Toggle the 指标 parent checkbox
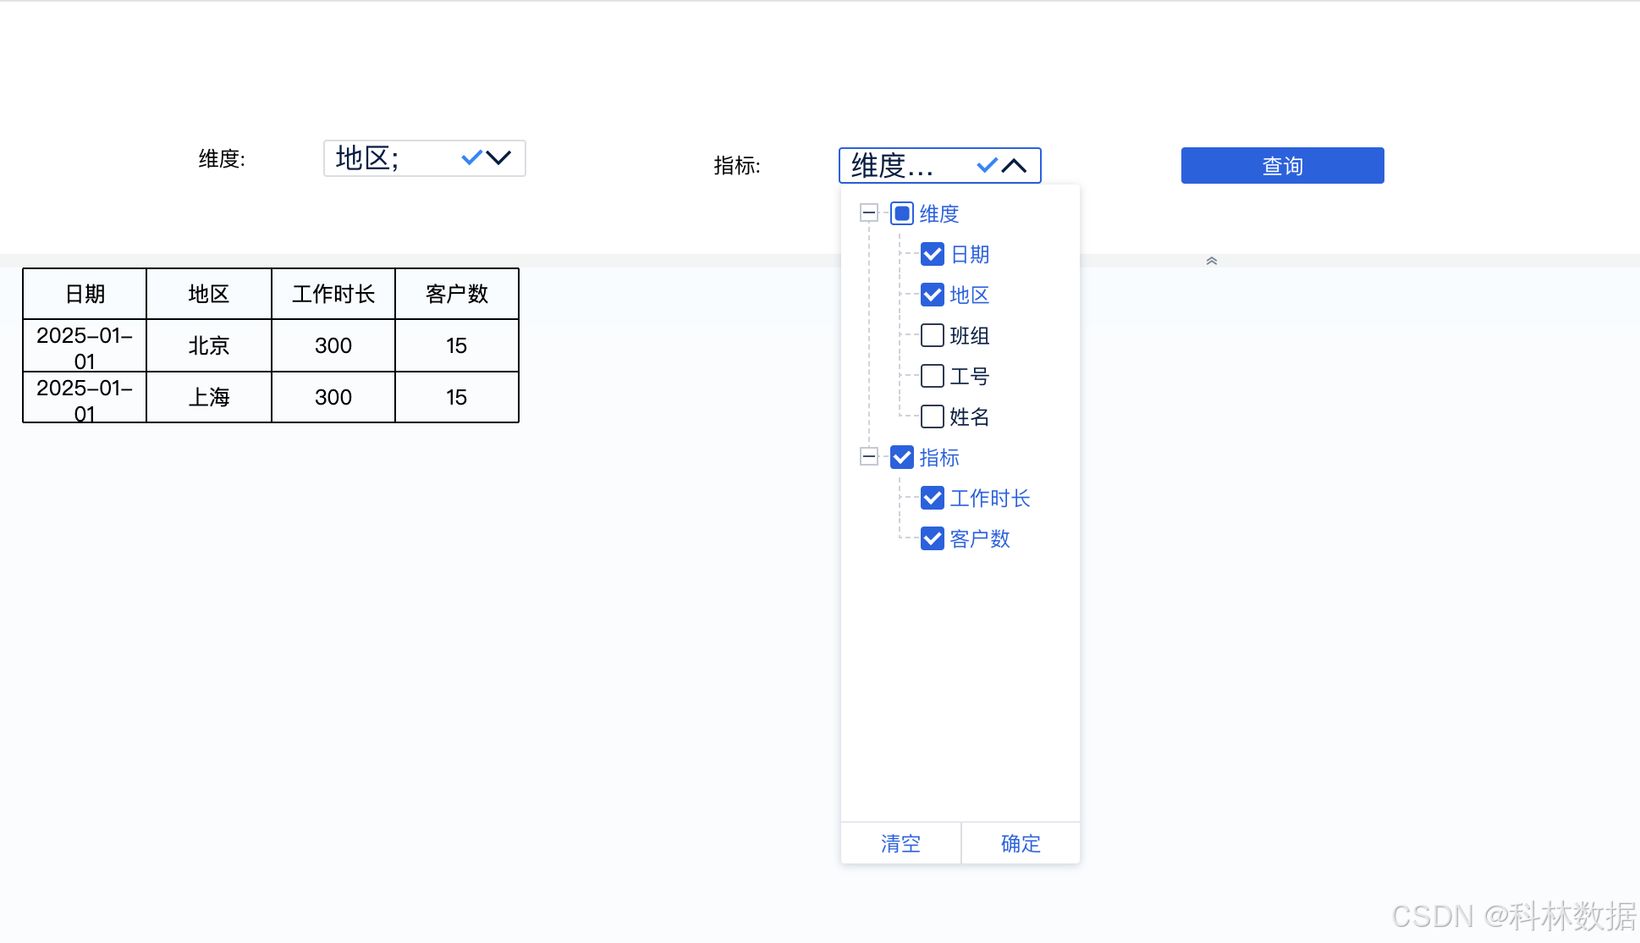 click(x=902, y=457)
